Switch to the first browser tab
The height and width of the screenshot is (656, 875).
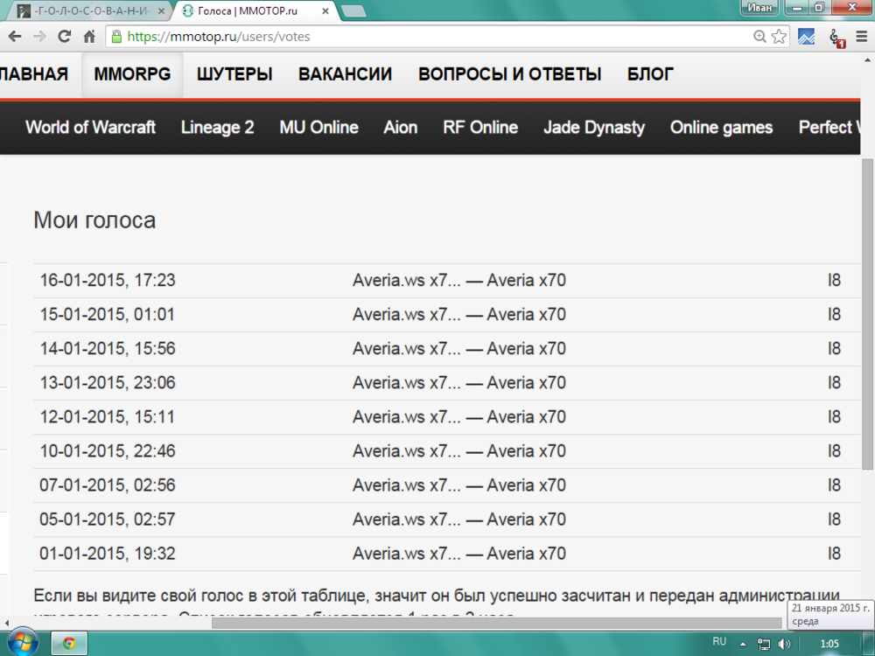pyautogui.click(x=87, y=10)
